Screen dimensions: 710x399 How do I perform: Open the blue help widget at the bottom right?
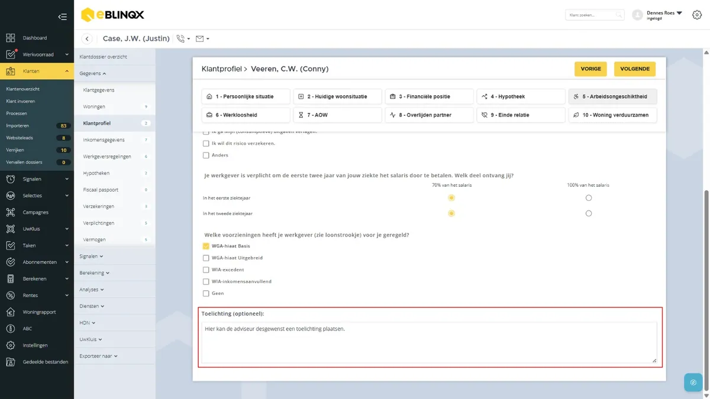[x=693, y=382]
